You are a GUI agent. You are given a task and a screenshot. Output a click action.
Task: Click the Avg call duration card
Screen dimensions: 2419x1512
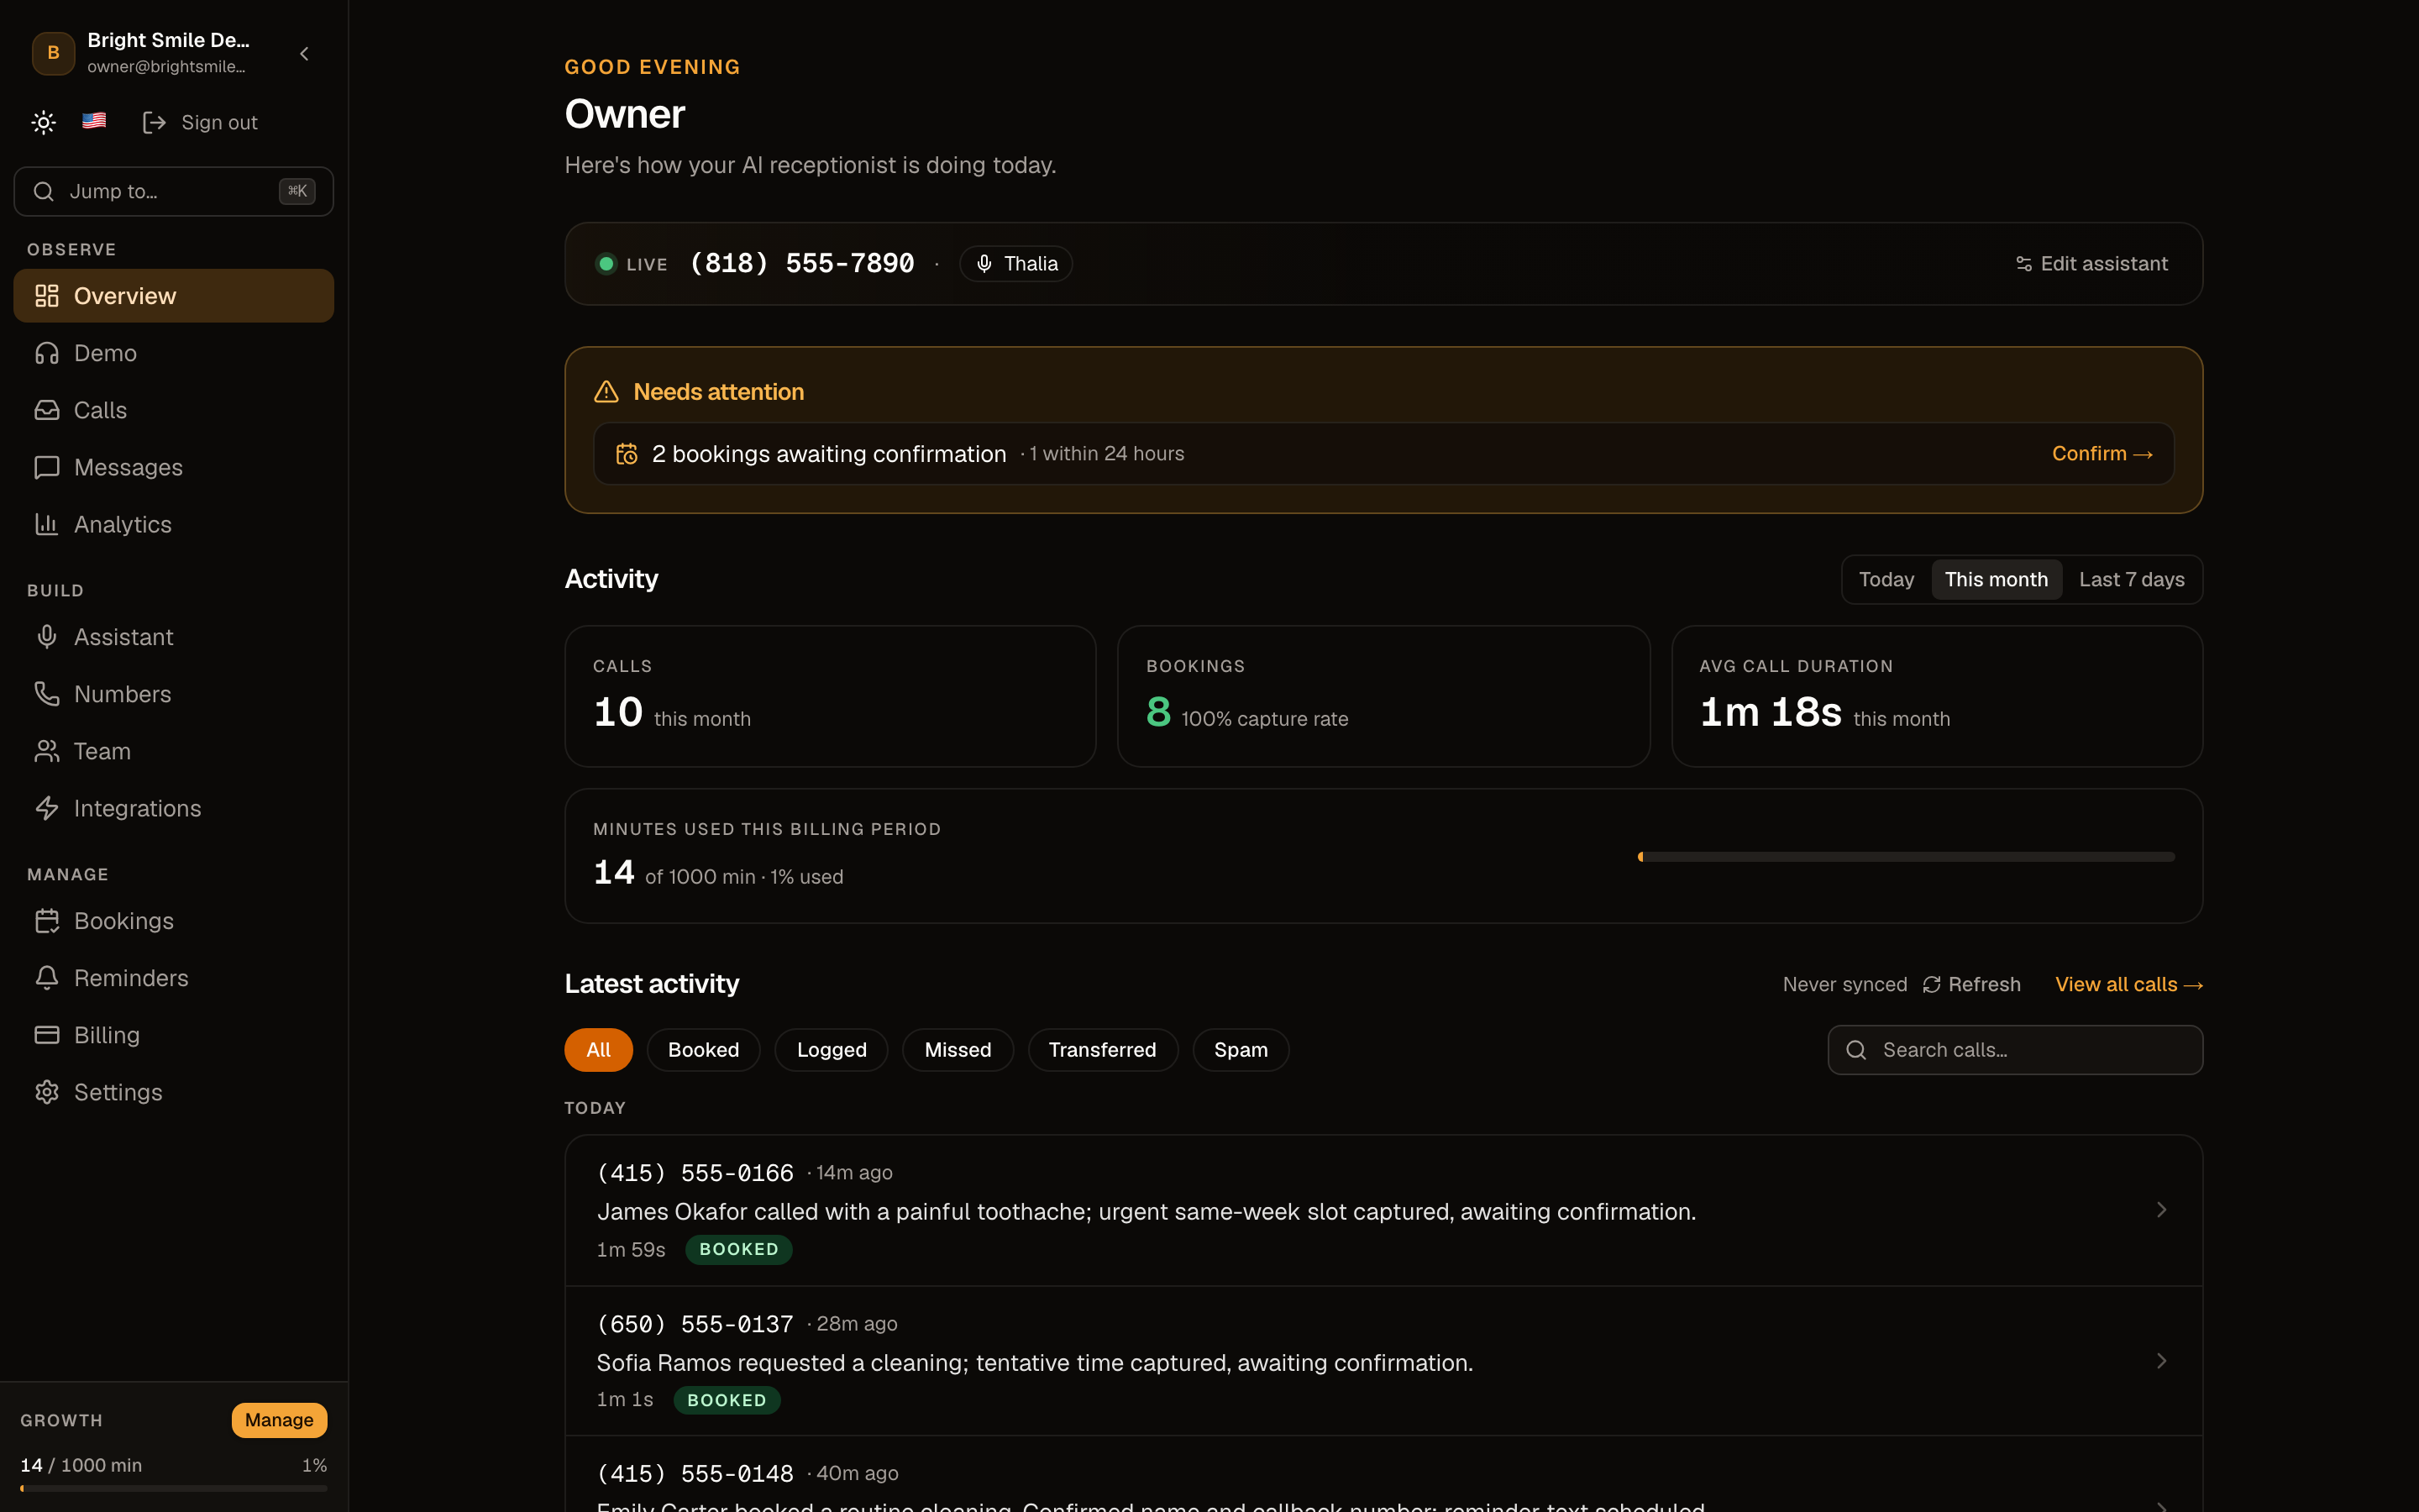click(x=1937, y=697)
